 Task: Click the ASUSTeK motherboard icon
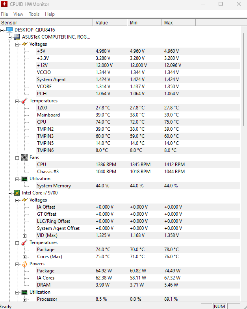point(17,37)
